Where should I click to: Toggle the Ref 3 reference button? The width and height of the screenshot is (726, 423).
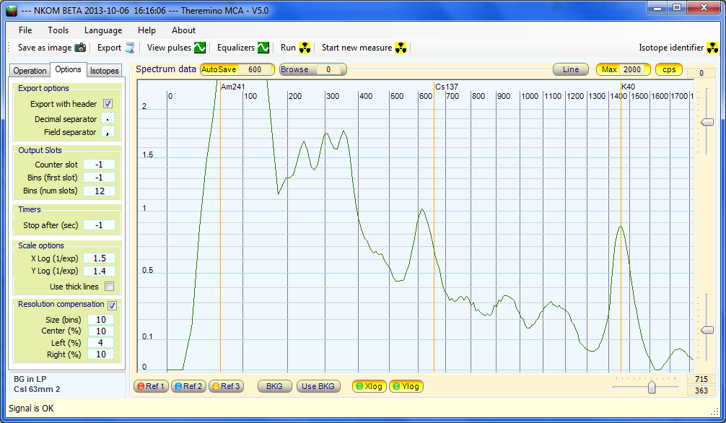coord(226,386)
